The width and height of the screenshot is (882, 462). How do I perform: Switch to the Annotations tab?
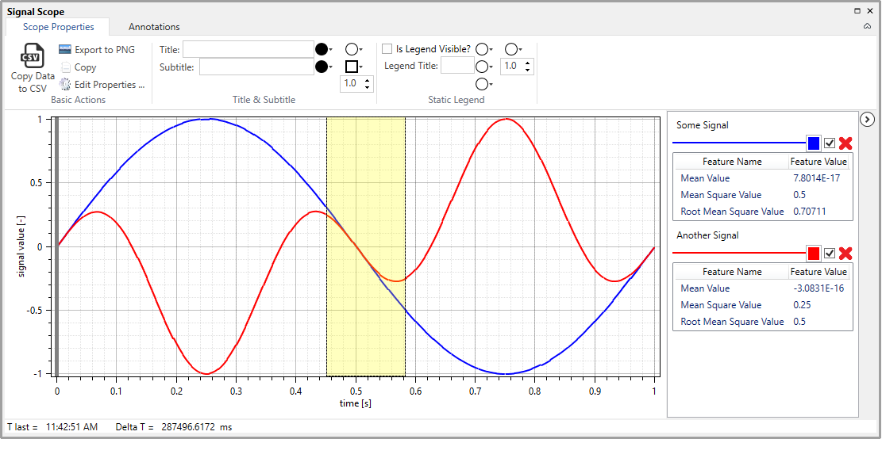(x=154, y=27)
